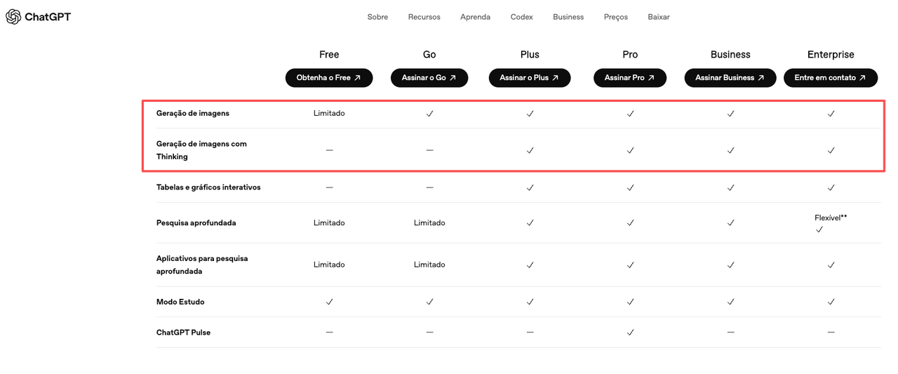Click Pro checkmark for imagens com Thinking
Image resolution: width=898 pixels, height=374 pixels.
coord(630,150)
